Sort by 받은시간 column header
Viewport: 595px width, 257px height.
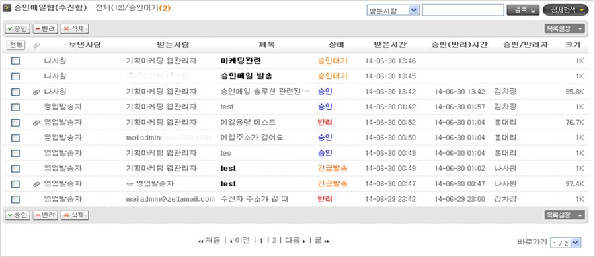[390, 45]
